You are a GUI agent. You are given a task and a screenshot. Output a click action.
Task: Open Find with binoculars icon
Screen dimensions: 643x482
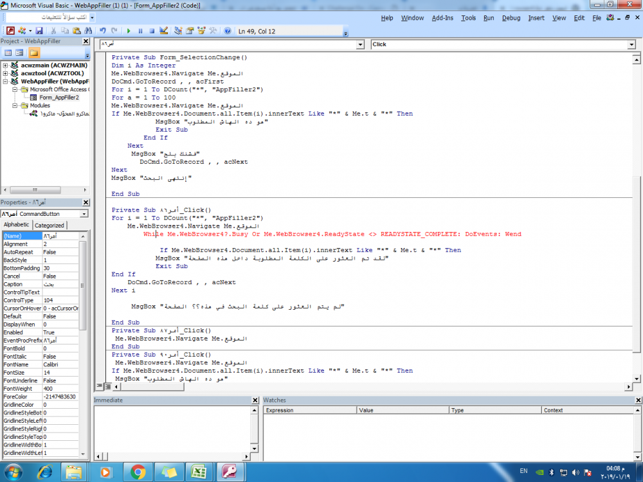click(x=88, y=31)
